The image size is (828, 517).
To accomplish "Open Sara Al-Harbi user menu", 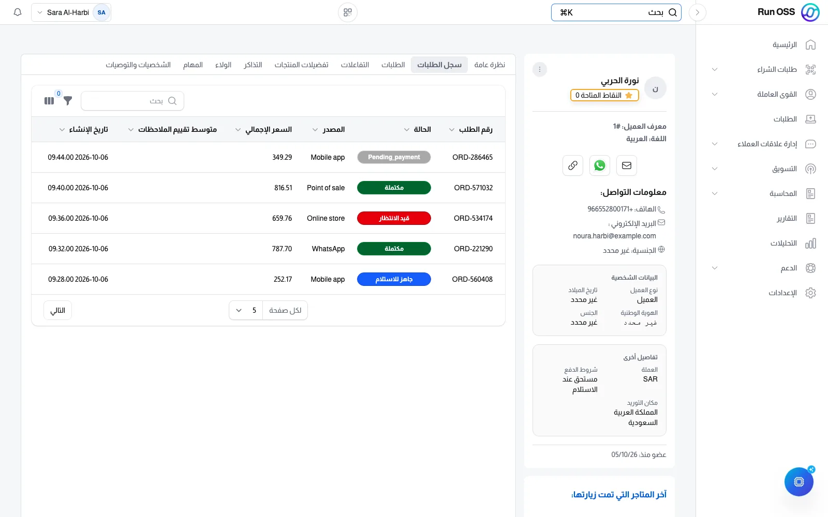I will click(x=71, y=12).
